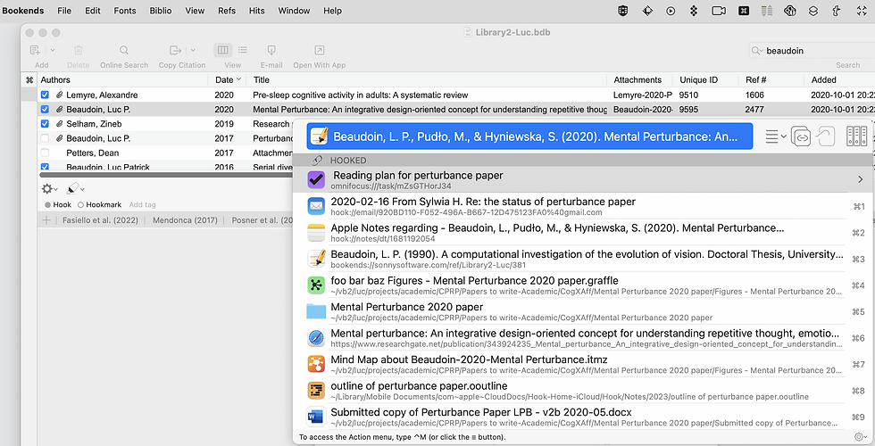Open the Hookmark action menu lines button
This screenshot has height=446, width=875.
click(x=775, y=136)
